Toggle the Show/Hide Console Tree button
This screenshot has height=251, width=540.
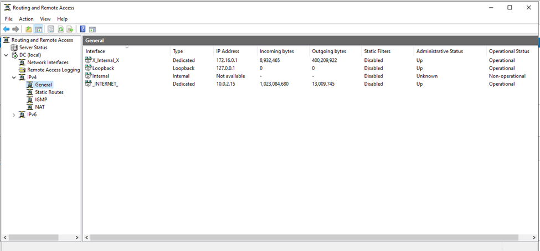[x=38, y=29]
